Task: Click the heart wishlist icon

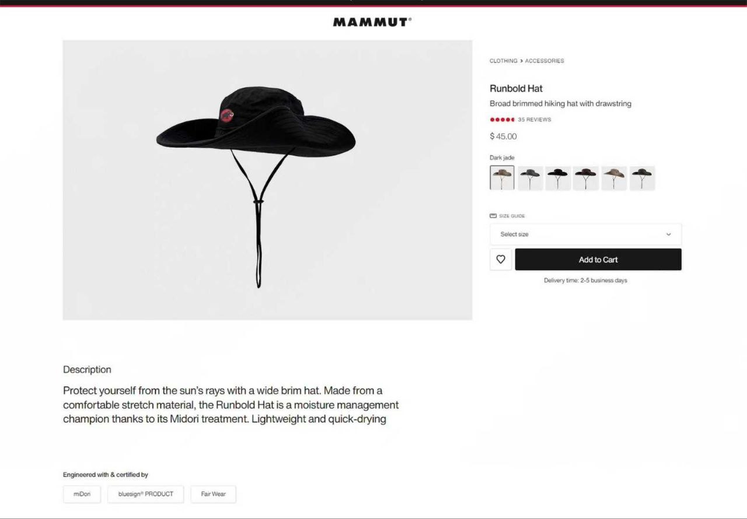Action: coord(501,259)
